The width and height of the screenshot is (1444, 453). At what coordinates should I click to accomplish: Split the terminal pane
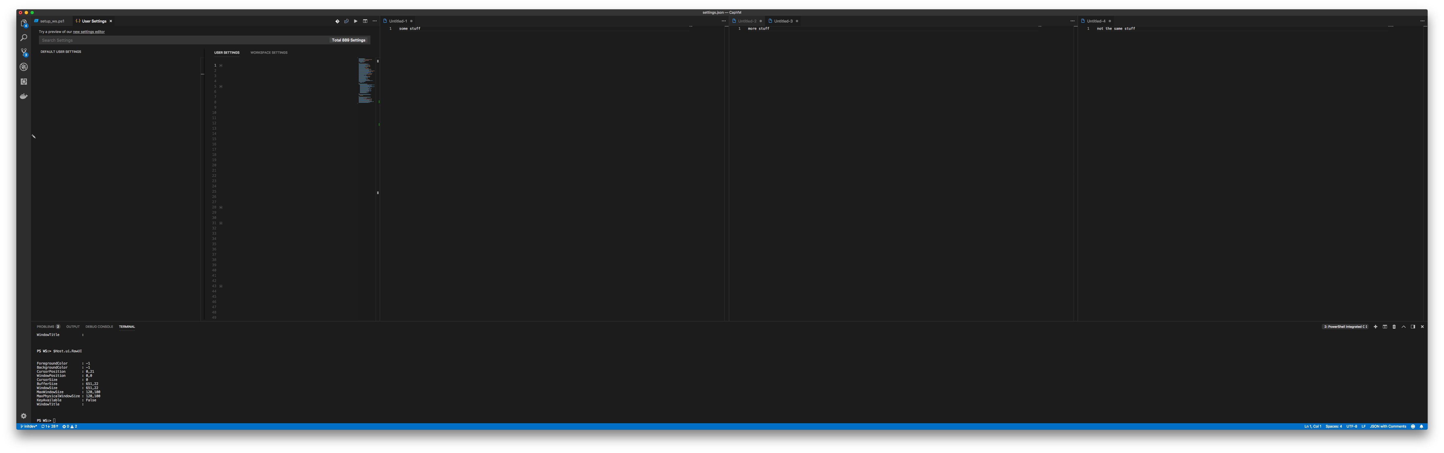click(1385, 326)
